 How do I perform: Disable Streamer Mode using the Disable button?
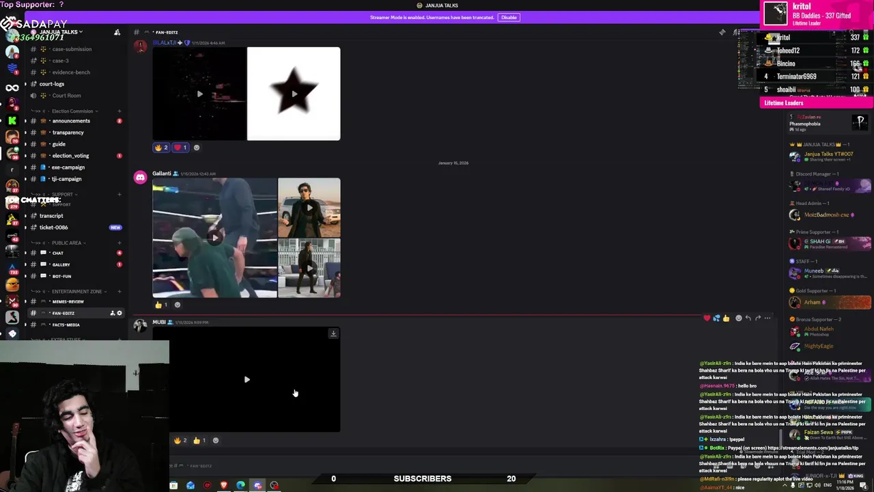509,17
